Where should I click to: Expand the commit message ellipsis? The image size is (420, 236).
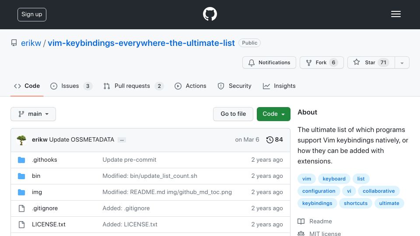[122, 140]
